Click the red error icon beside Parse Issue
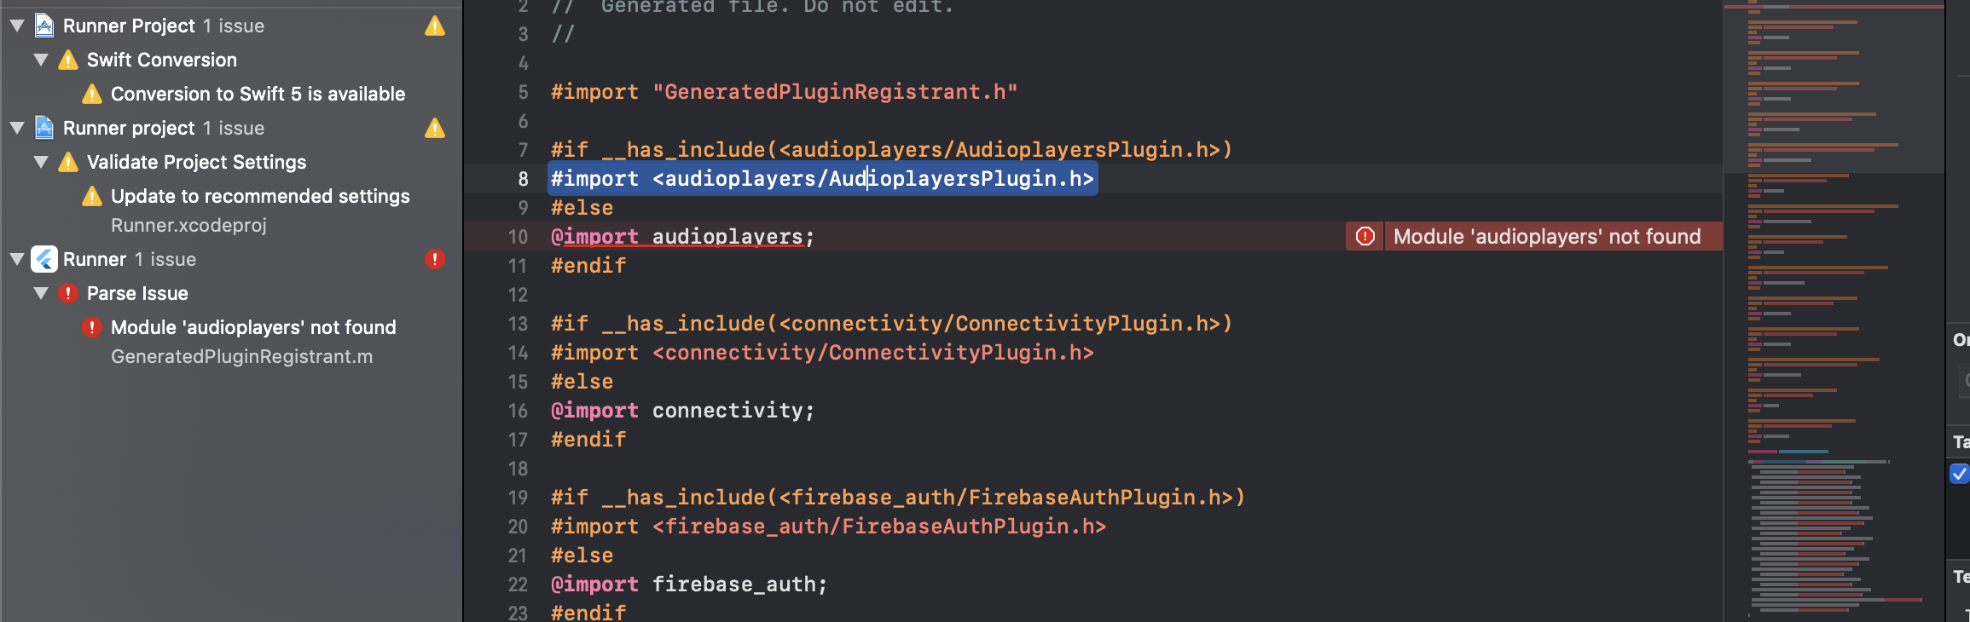This screenshot has height=622, width=1970. 68,293
